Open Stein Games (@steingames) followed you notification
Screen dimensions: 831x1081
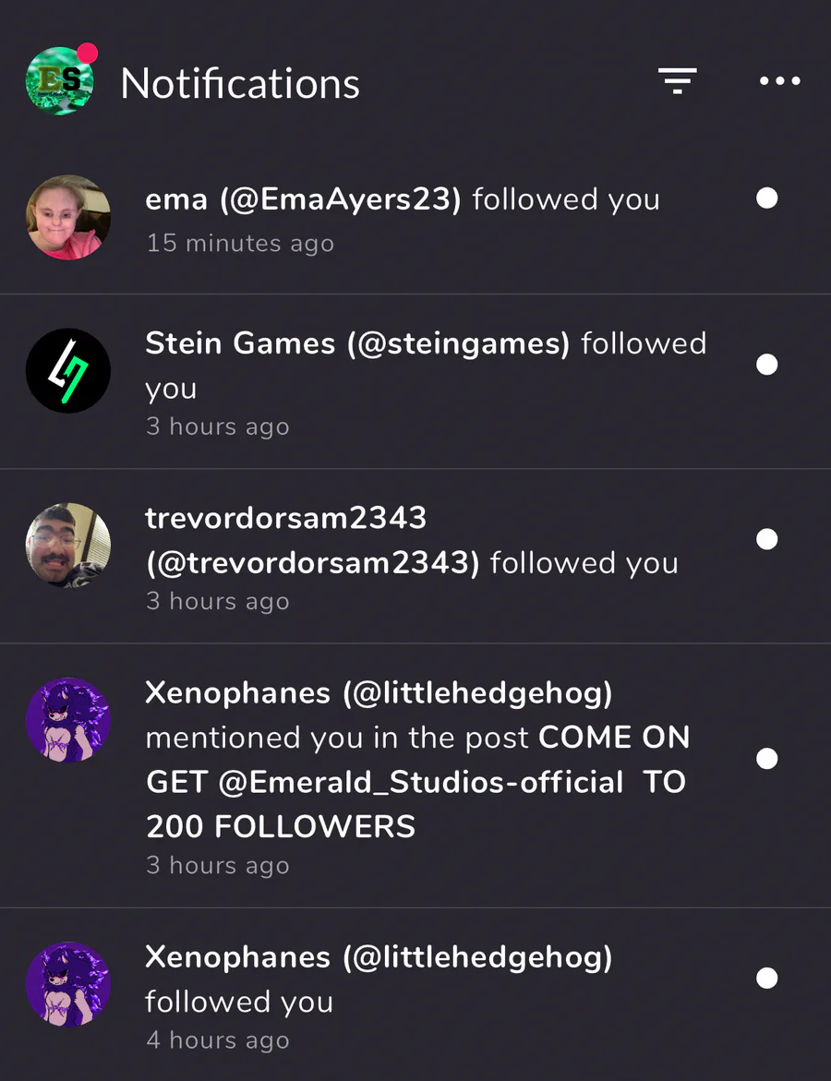[x=415, y=382]
